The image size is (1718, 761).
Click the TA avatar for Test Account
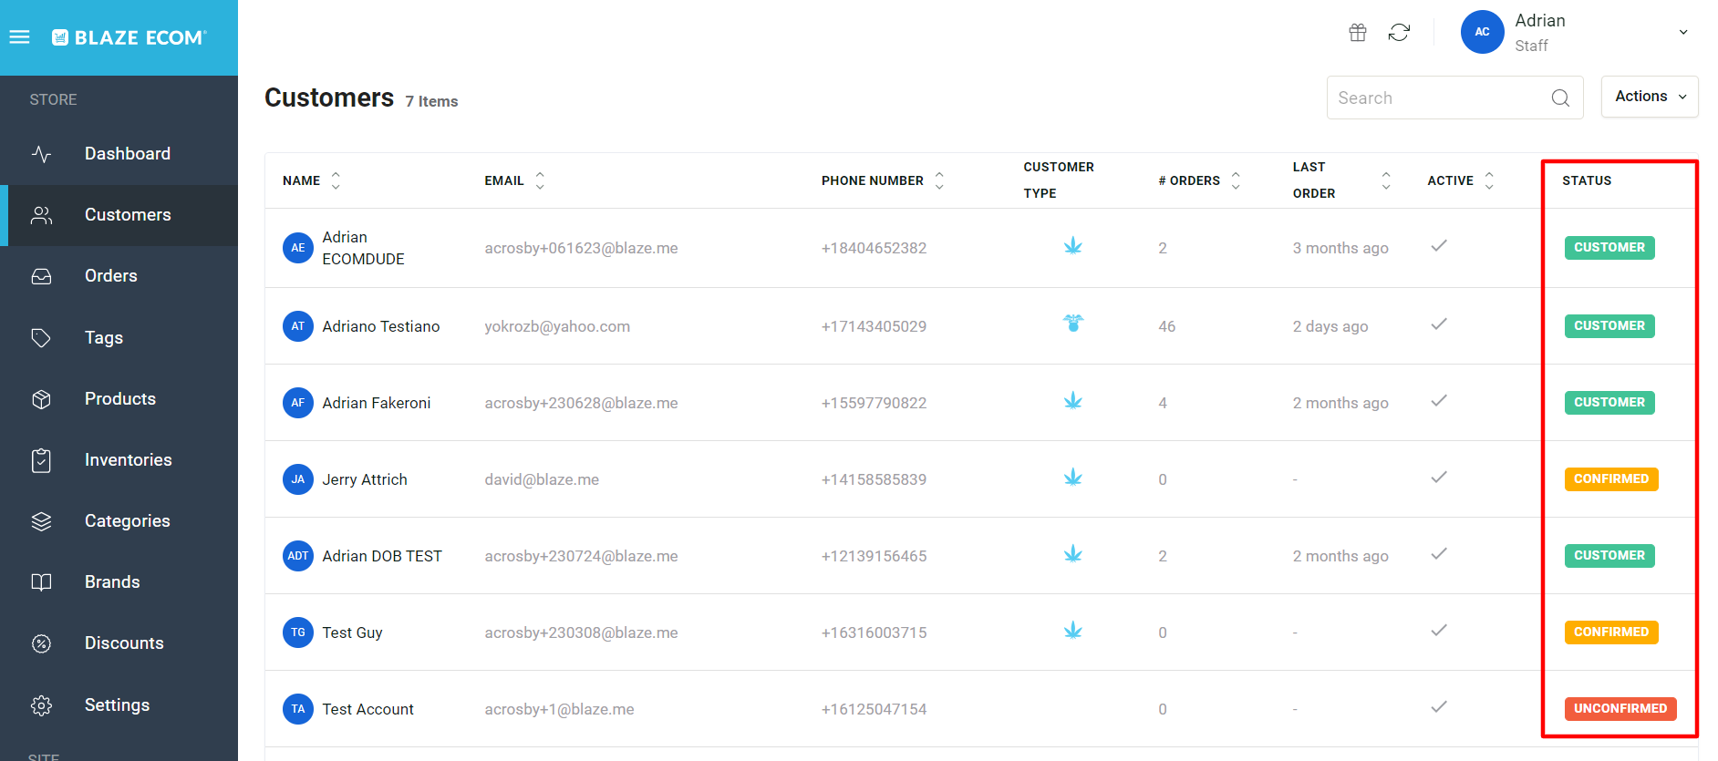298,709
